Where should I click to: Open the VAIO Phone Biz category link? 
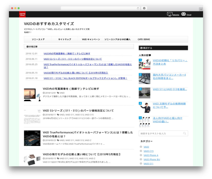(x=152, y=160)
